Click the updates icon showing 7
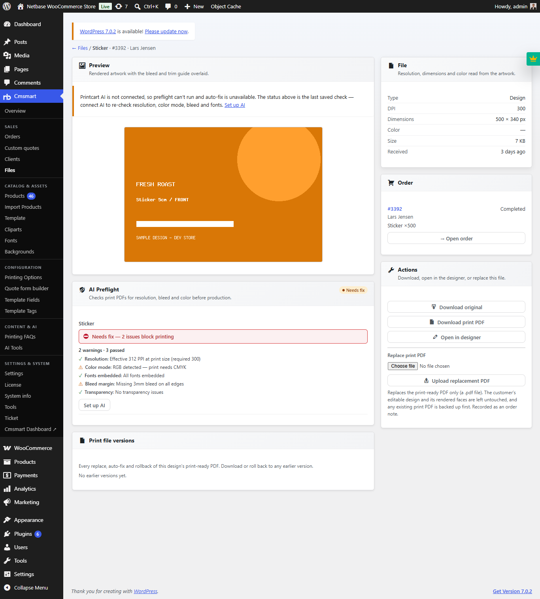 (x=119, y=6)
